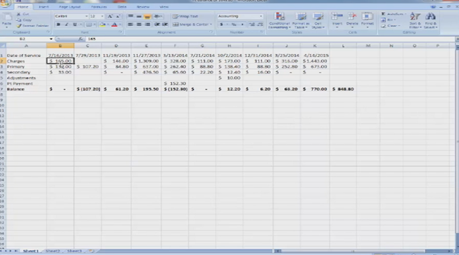Open the Cell Styles gallery
The width and height of the screenshot is (459, 255).
tap(318, 20)
